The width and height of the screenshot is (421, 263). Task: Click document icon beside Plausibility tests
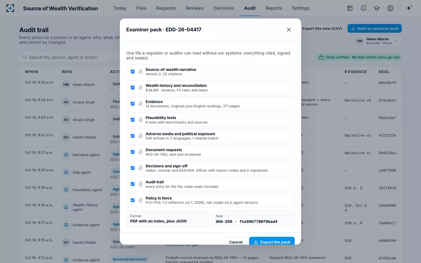coord(140,120)
